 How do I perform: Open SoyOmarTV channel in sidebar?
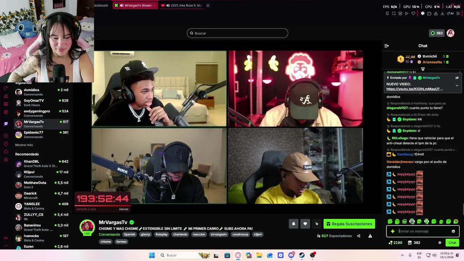pos(42,103)
